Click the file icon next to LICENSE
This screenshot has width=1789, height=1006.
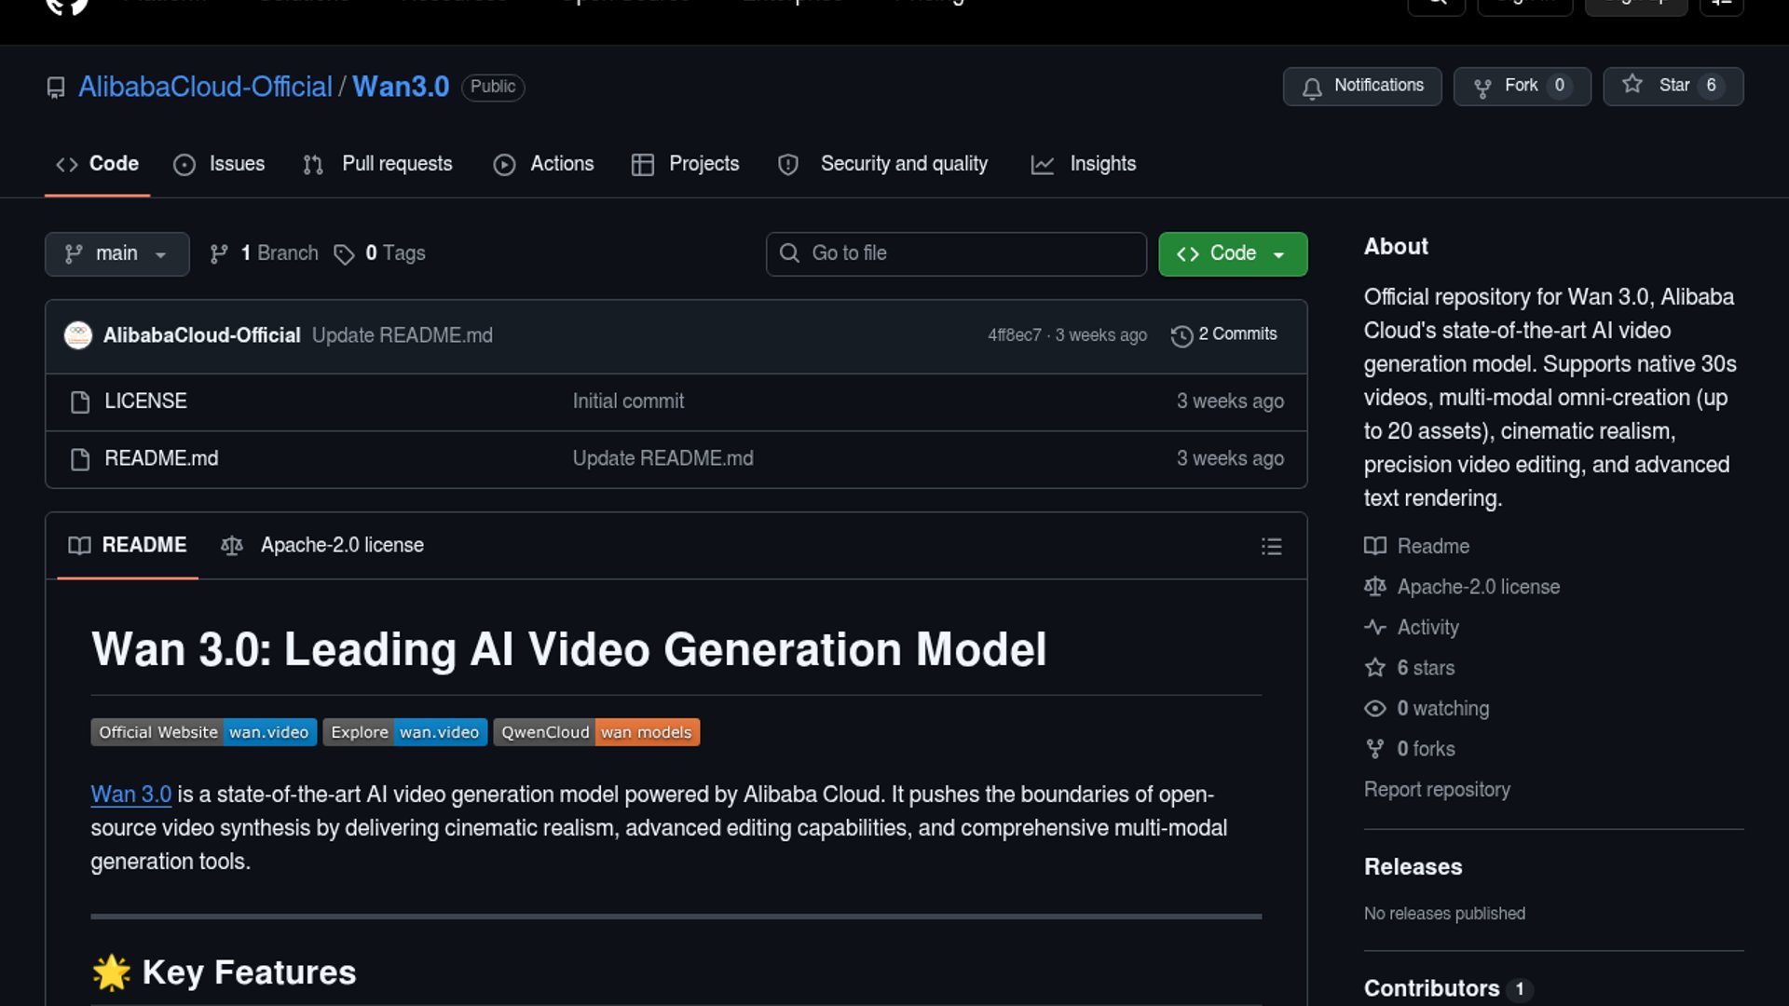click(80, 402)
